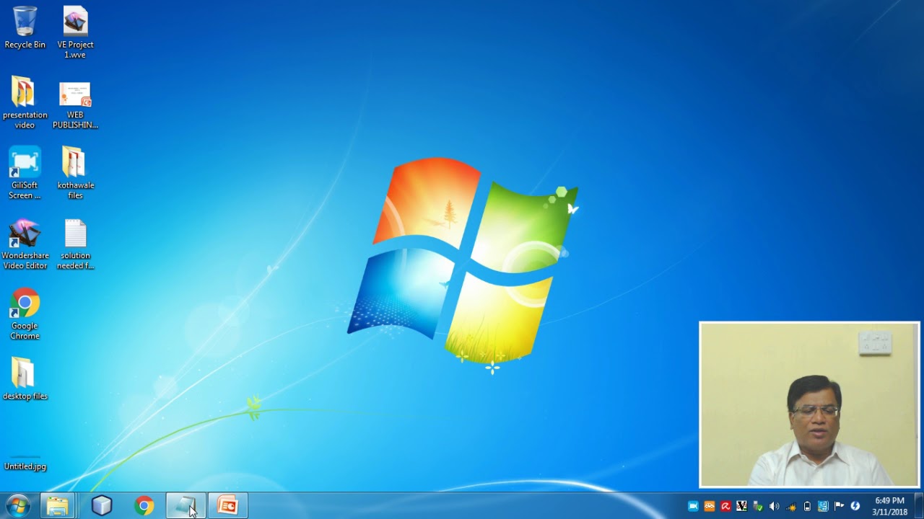
Task: Click the webcam overlay video
Action: click(x=809, y=405)
